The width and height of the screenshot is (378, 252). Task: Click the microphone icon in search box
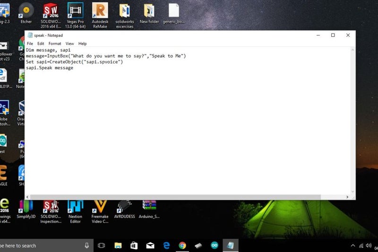[x=87, y=245]
